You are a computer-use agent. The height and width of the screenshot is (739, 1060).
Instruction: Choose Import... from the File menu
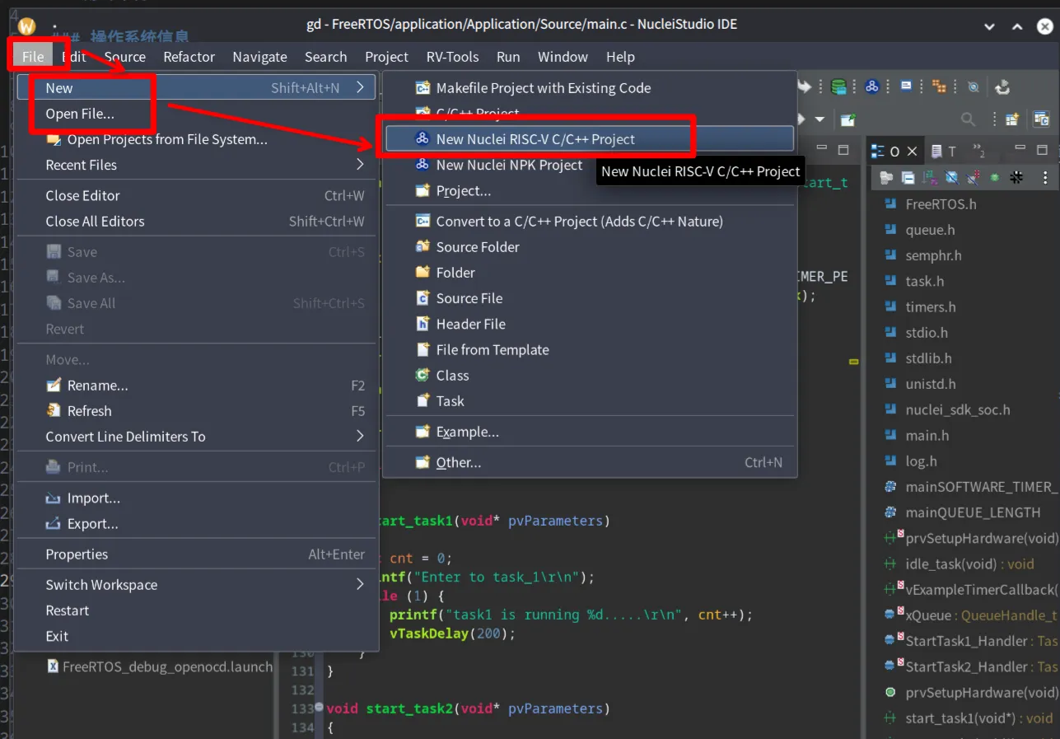click(93, 498)
